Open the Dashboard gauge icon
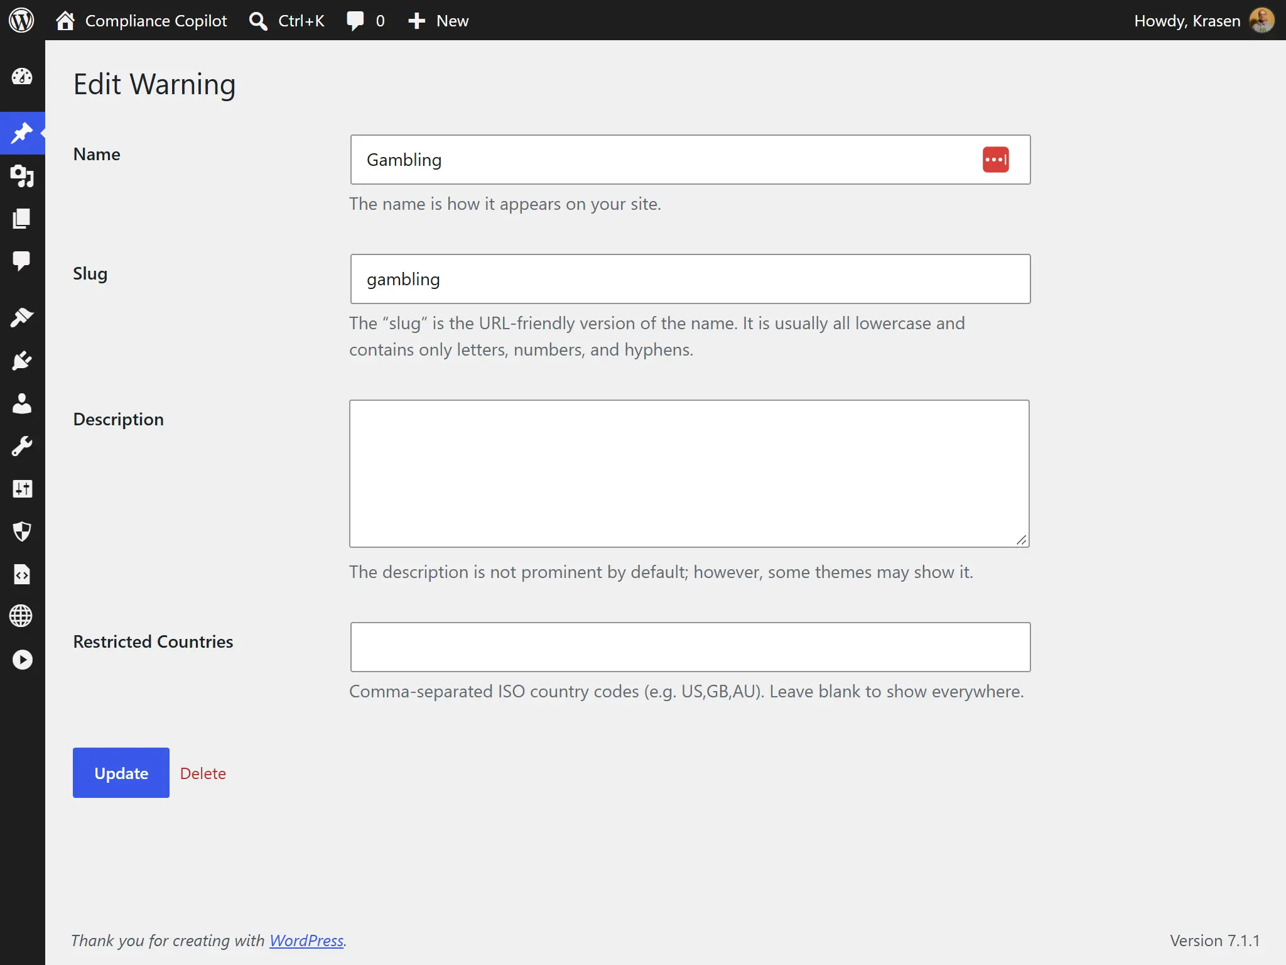 click(22, 77)
